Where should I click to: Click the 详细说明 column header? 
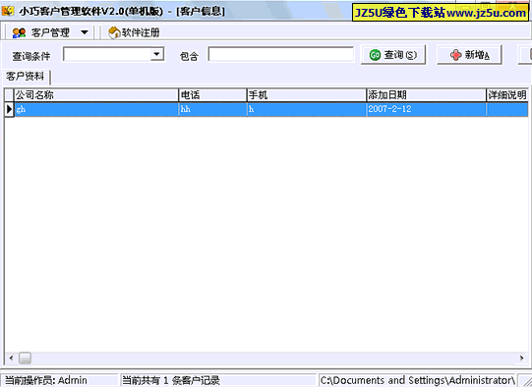click(507, 95)
